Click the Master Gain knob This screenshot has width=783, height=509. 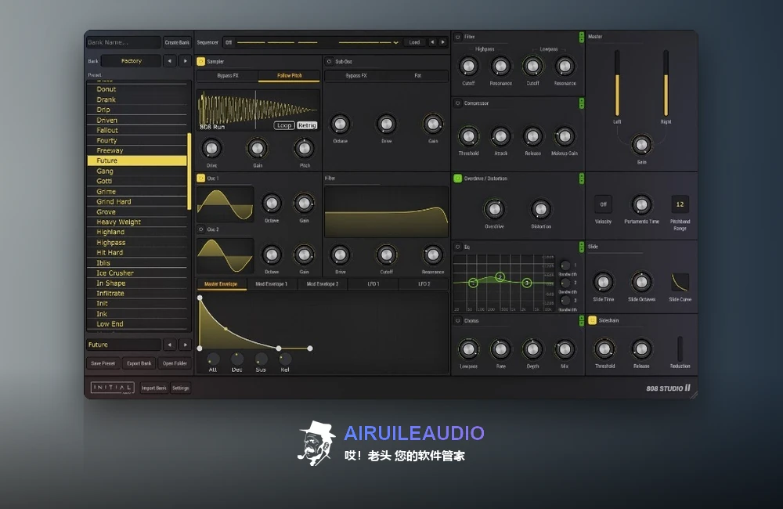641,145
